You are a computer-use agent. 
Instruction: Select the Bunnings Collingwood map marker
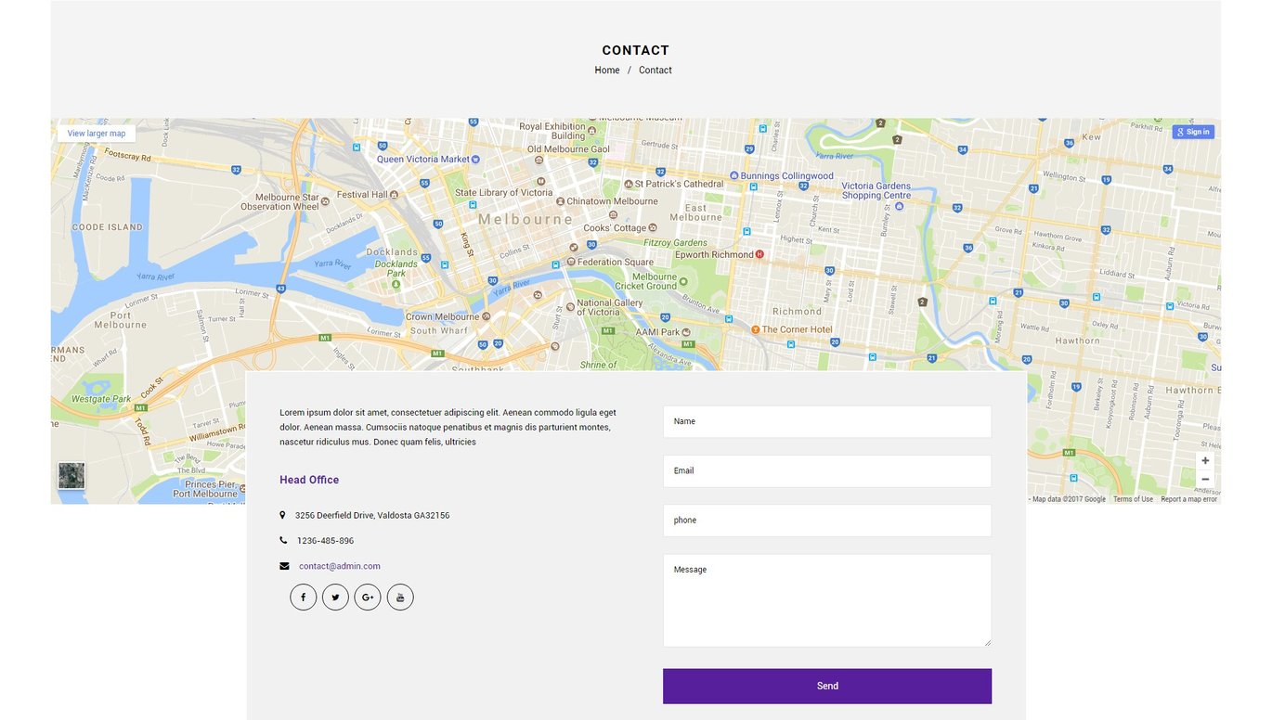[x=734, y=175]
